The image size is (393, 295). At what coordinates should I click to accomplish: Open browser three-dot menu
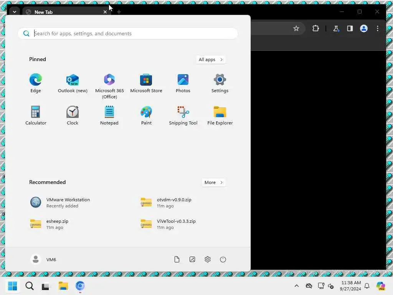pos(378,28)
